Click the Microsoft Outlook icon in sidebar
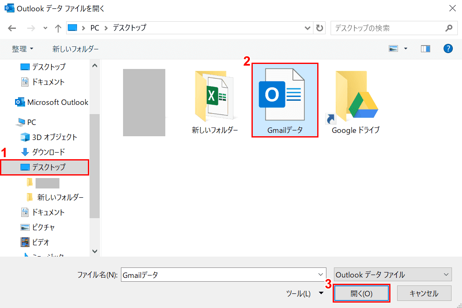This screenshot has height=308, width=462. coord(20,102)
